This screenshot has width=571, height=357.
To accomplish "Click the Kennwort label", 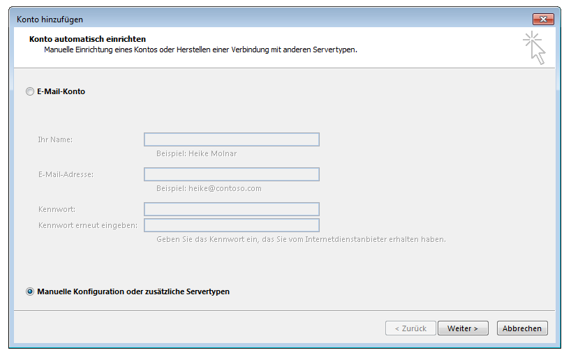I will (x=57, y=209).
